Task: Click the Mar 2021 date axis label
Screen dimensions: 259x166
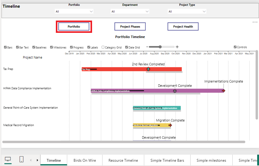Action: (x=228, y=53)
